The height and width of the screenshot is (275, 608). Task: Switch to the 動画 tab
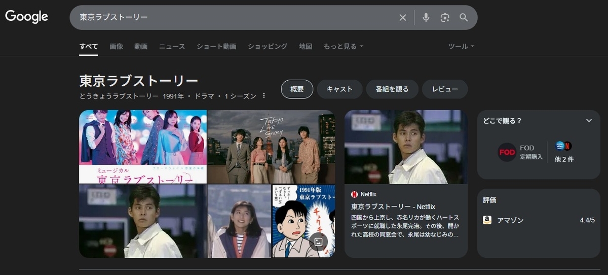(141, 46)
